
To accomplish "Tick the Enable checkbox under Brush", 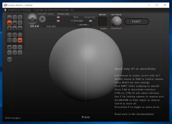I will (99, 28).
